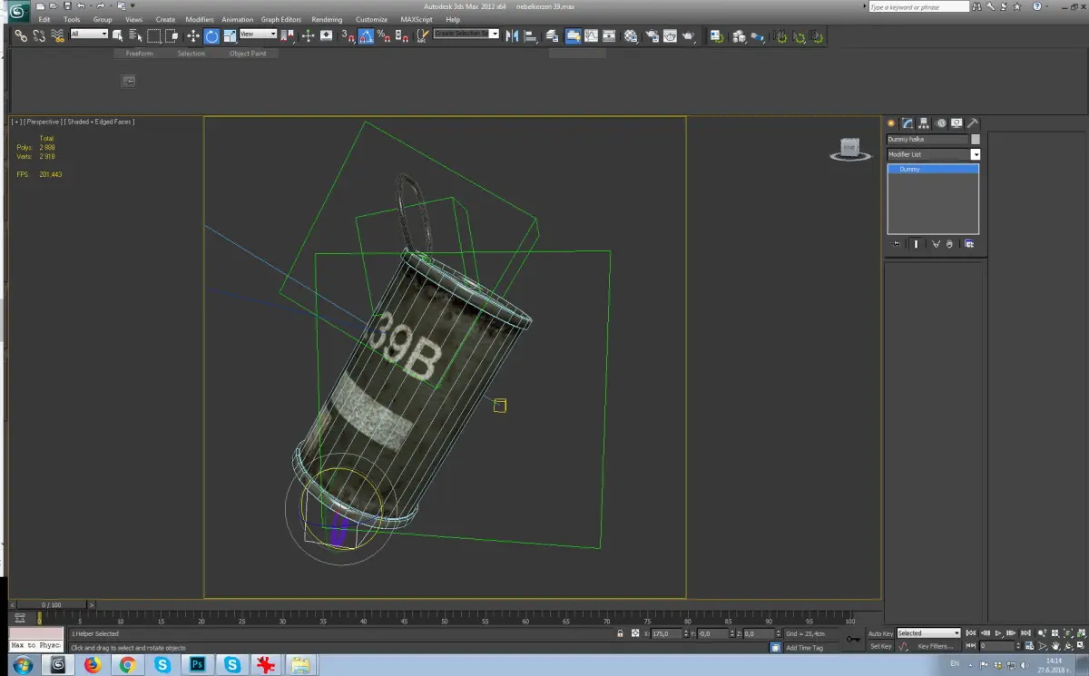Image resolution: width=1089 pixels, height=676 pixels.
Task: Select the Select and Move tool
Action: pos(192,36)
